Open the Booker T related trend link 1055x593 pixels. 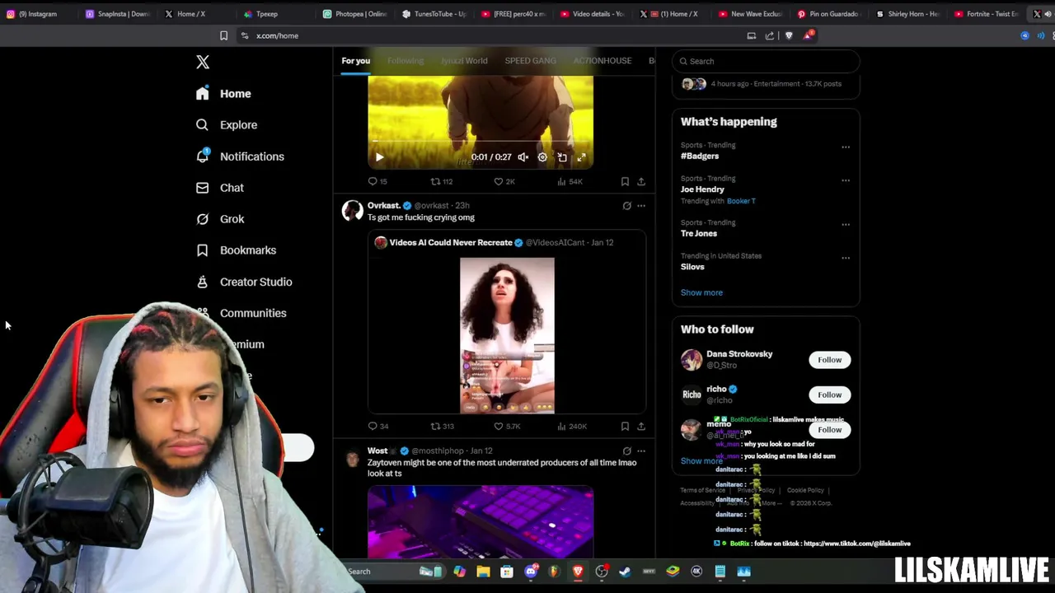tap(741, 201)
